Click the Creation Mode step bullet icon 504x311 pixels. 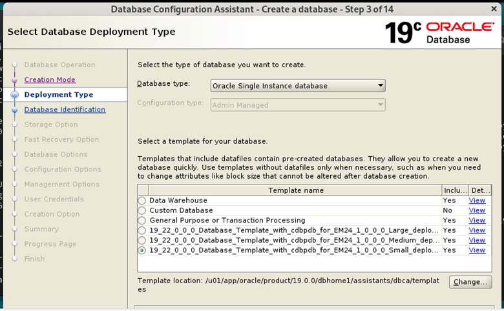14,80
